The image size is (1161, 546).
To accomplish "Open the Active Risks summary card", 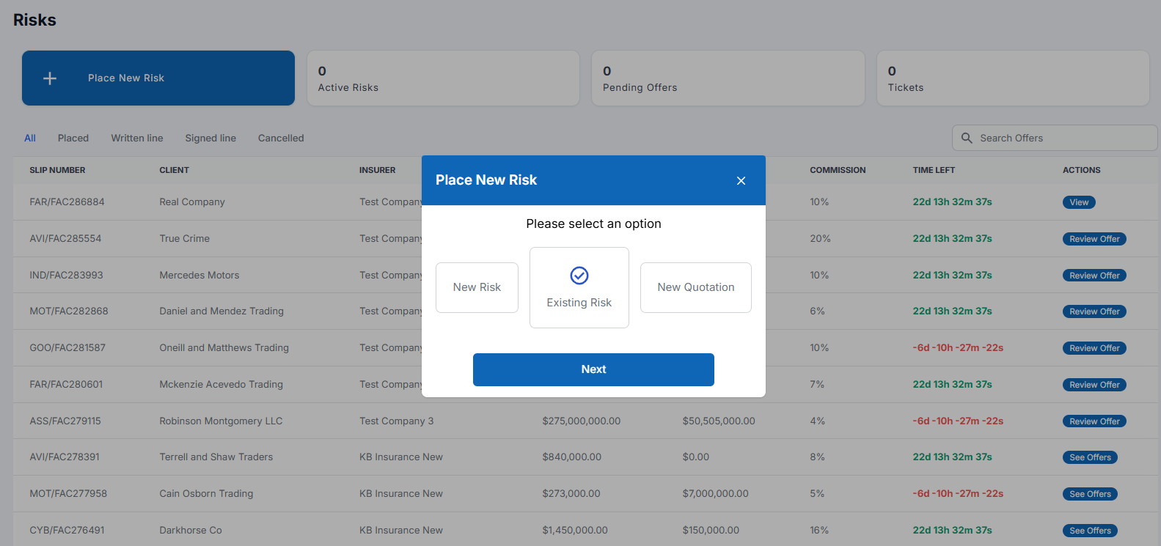I will [443, 78].
